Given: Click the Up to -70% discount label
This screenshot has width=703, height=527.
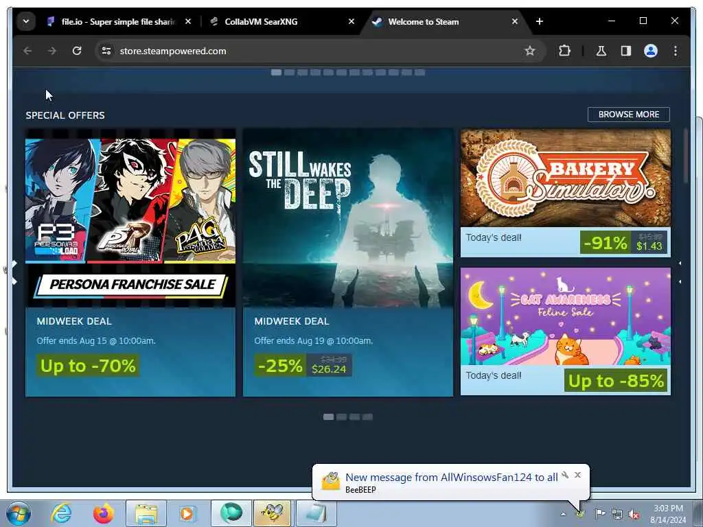Looking at the screenshot, I should tap(88, 366).
